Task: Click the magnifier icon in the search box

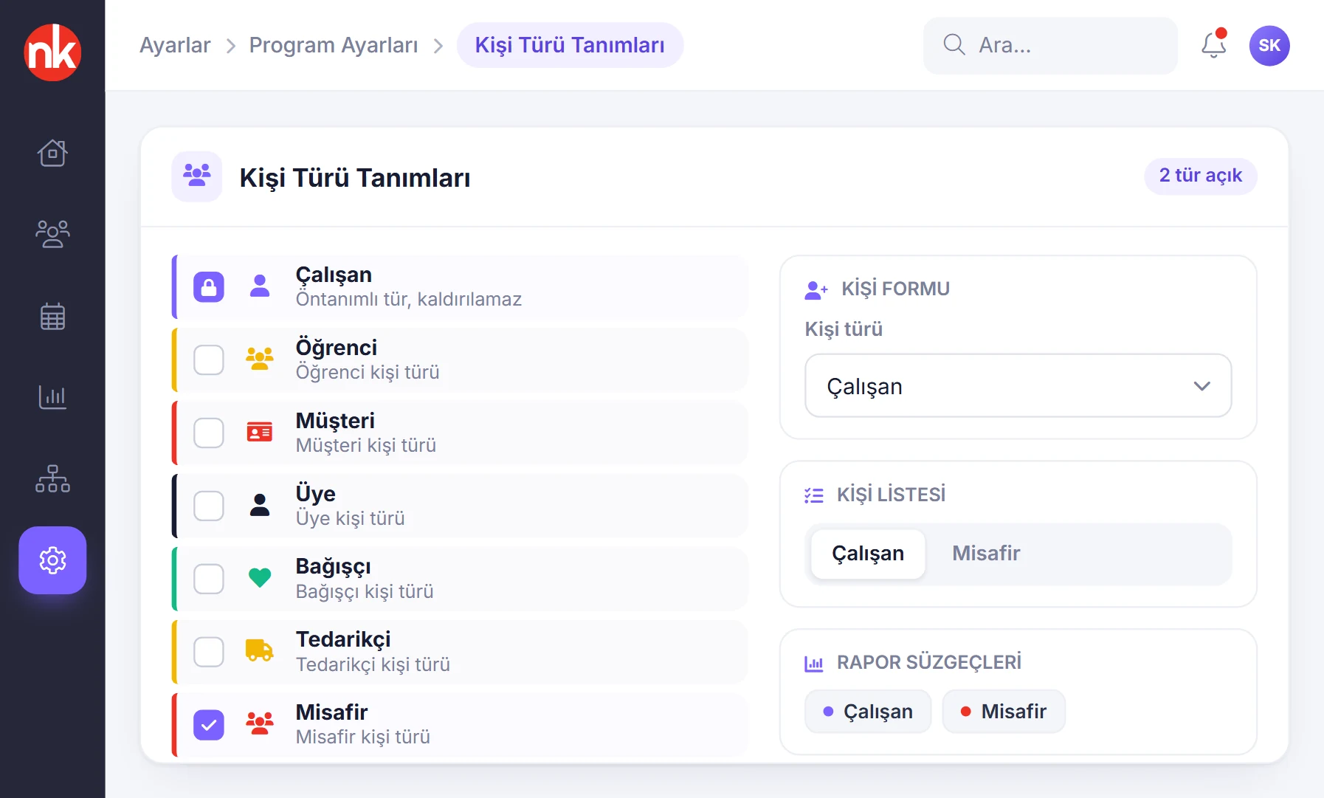Action: (954, 45)
